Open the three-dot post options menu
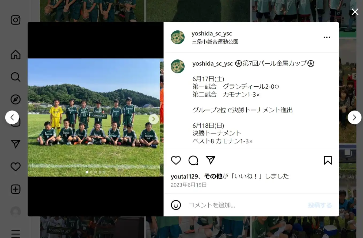Screen dimensions: 363x238 tap(327, 37)
